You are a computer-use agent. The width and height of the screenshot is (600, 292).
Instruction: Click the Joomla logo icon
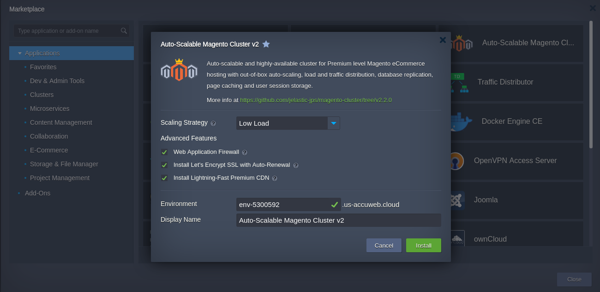(x=456, y=200)
